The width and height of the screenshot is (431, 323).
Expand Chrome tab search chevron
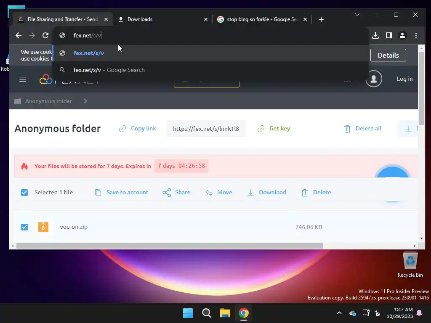357,15
